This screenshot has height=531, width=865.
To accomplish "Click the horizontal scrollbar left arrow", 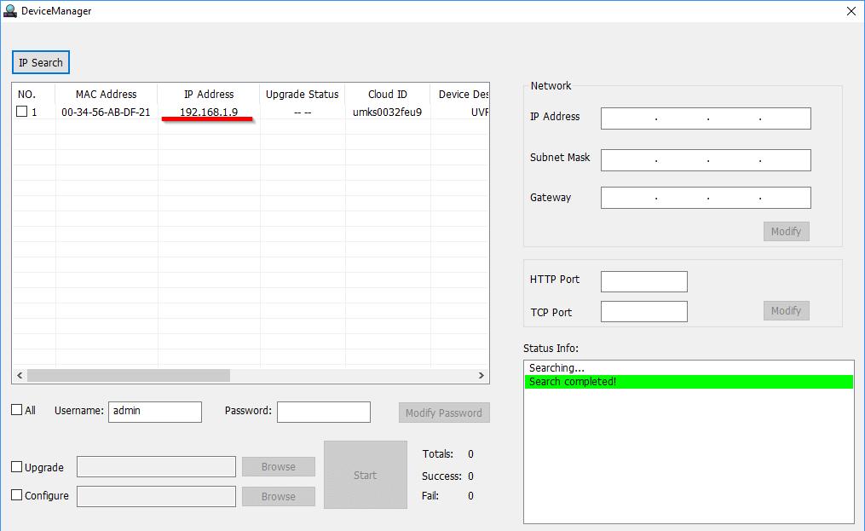I will pos(20,376).
